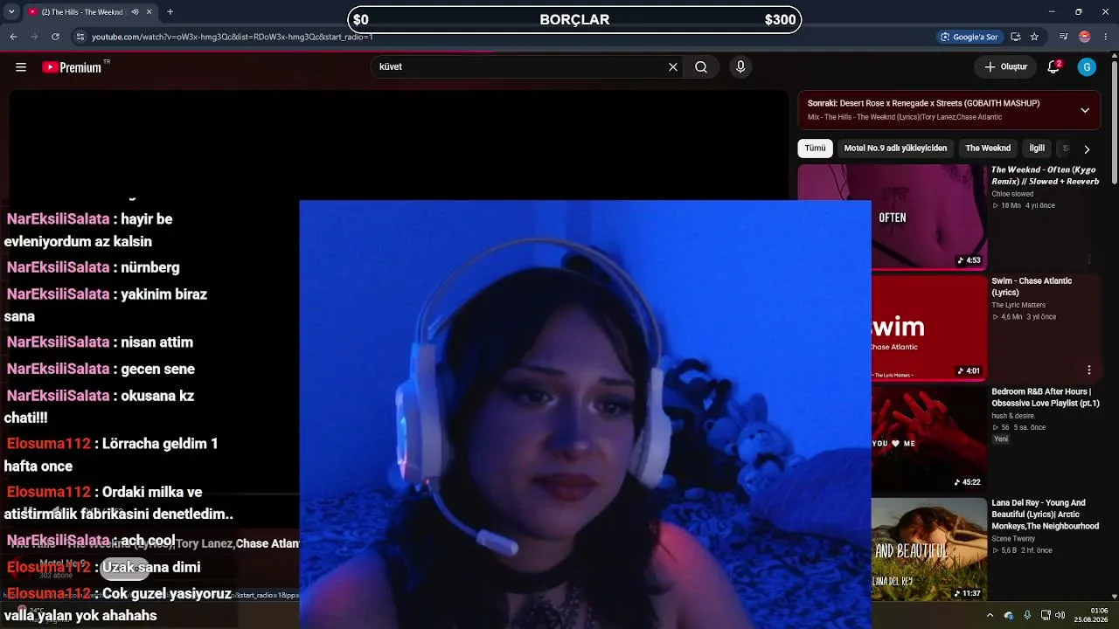Open Lana Del Rey Young And Beautiful title
The height and width of the screenshot is (629, 1119).
click(1045, 515)
